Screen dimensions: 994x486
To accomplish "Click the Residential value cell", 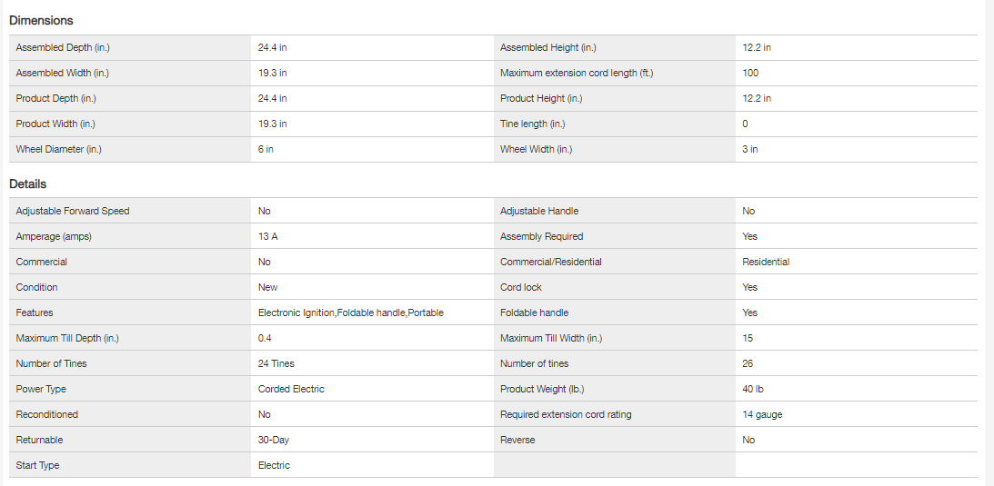I will [x=766, y=262].
